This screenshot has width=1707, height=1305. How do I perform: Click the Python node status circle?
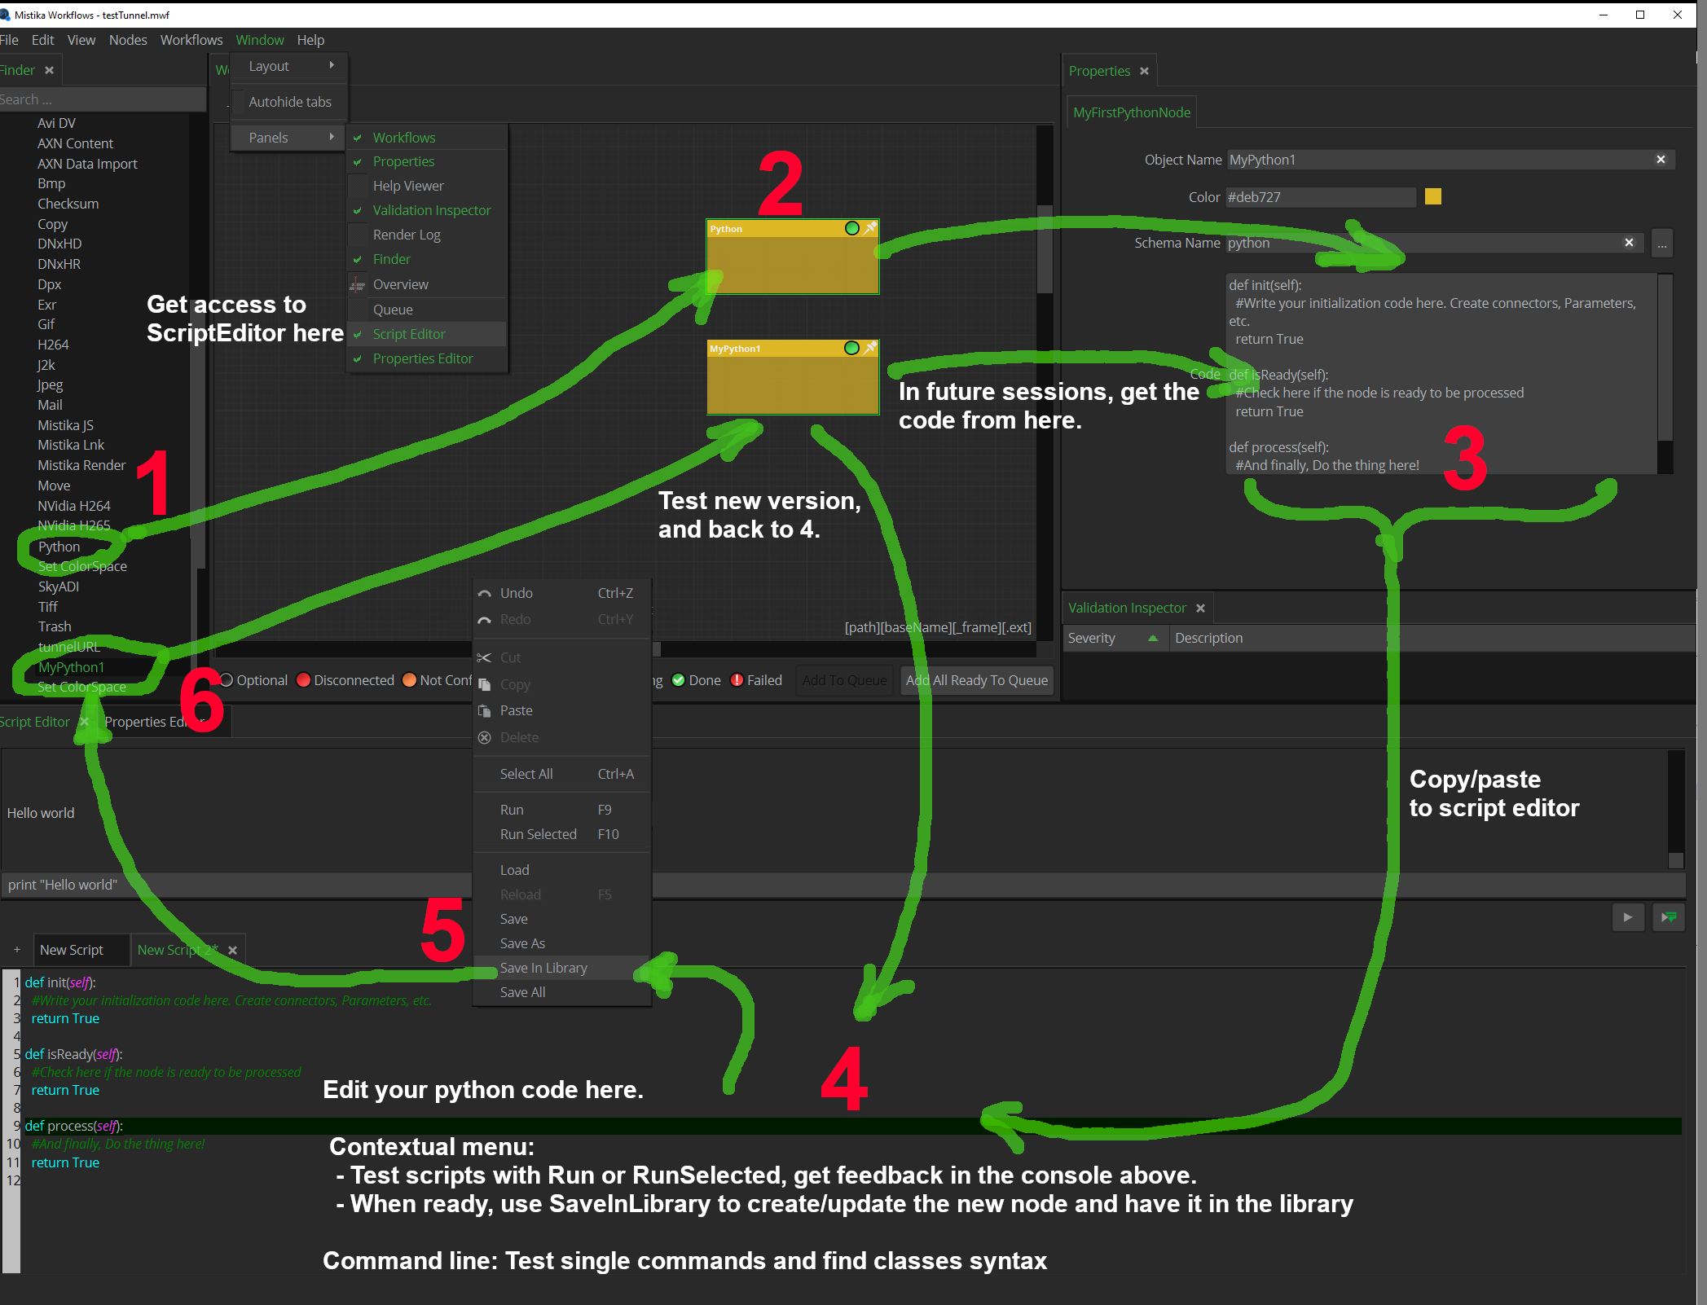tap(852, 229)
